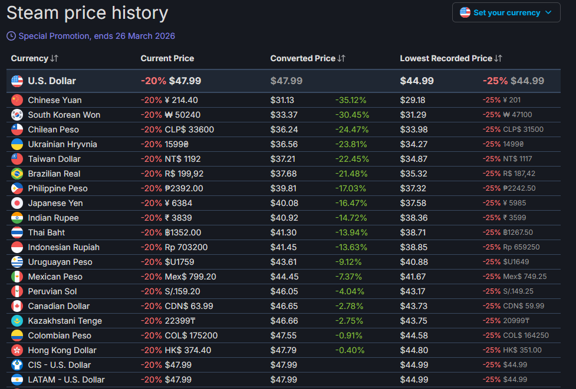
Task: Click the Kazakhstani Tenge flag icon
Action: click(17, 321)
